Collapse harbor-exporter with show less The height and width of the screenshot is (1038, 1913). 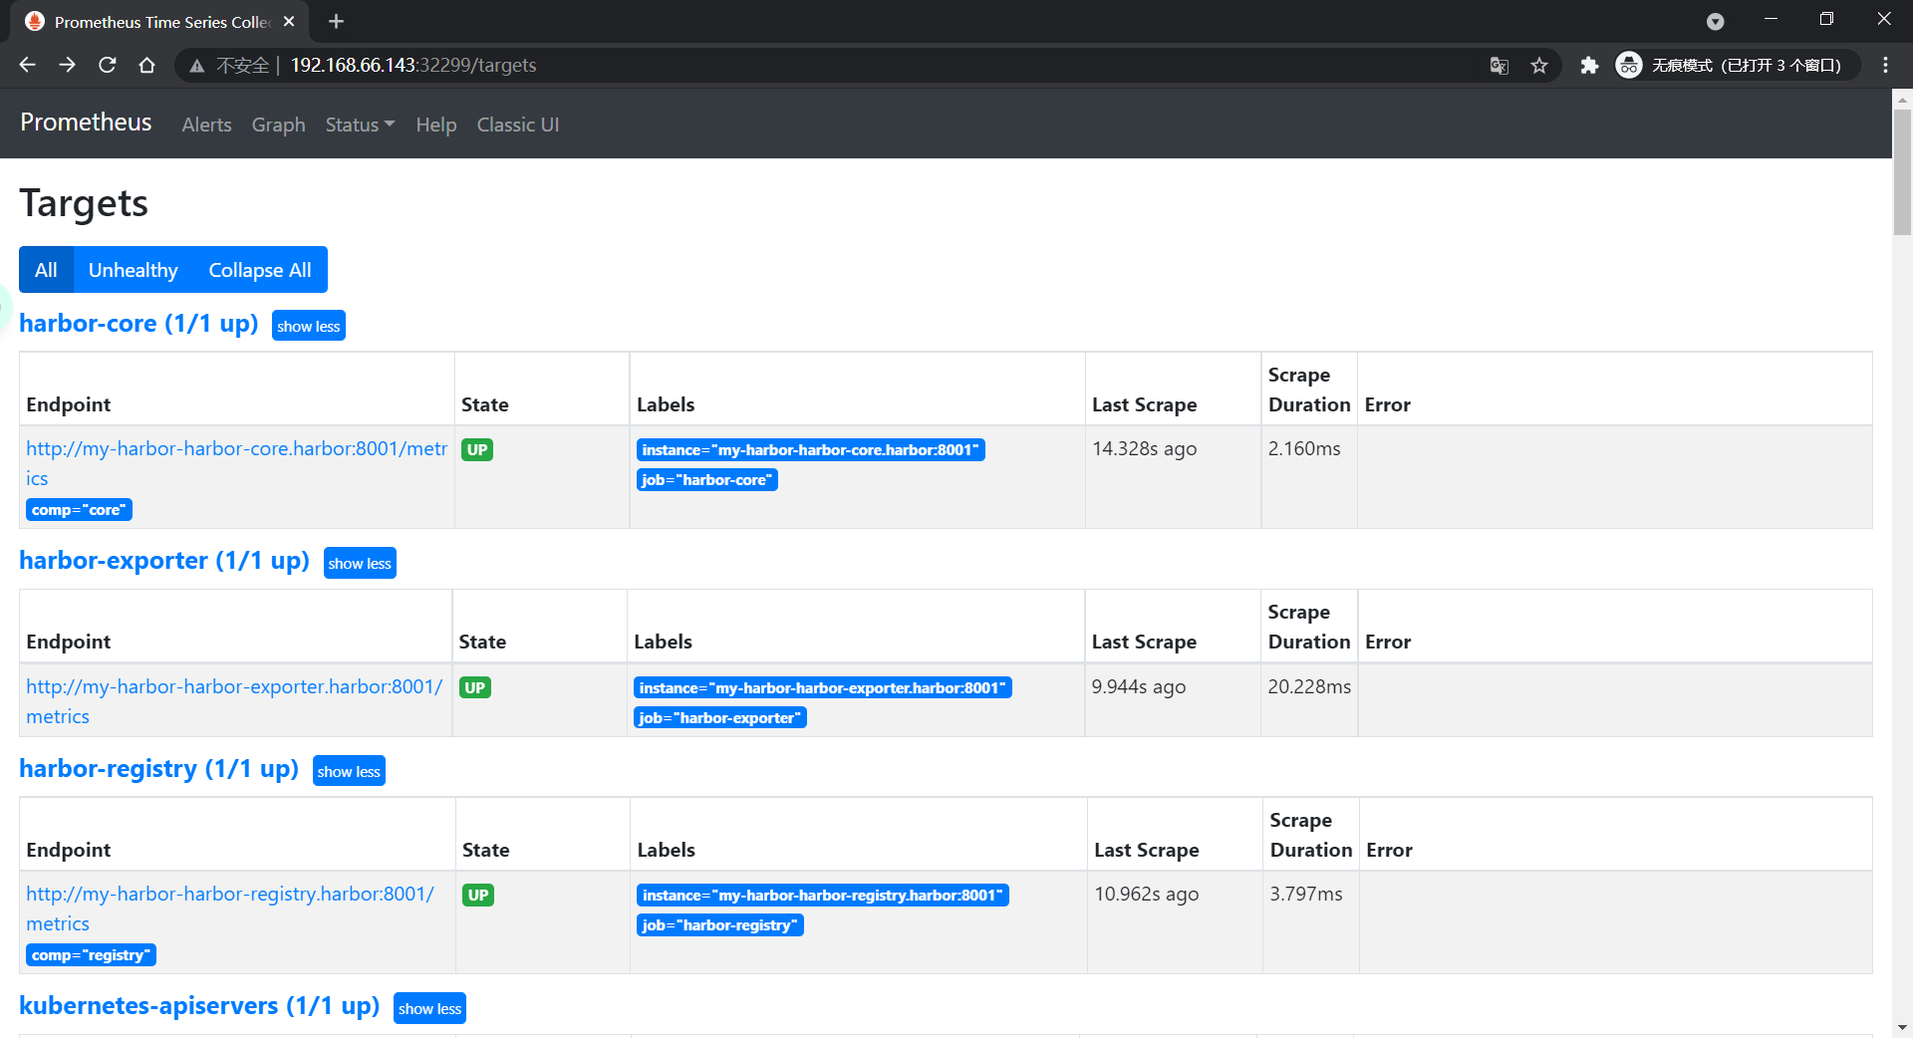pyautogui.click(x=360, y=563)
